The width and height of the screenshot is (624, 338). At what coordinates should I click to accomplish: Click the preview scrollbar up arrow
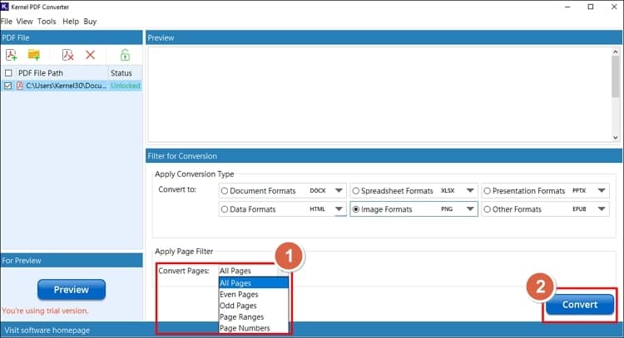point(615,51)
